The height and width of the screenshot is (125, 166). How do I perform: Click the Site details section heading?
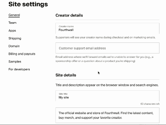click(66, 75)
